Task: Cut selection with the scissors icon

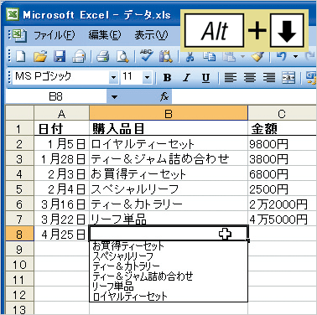Action: click(x=190, y=57)
